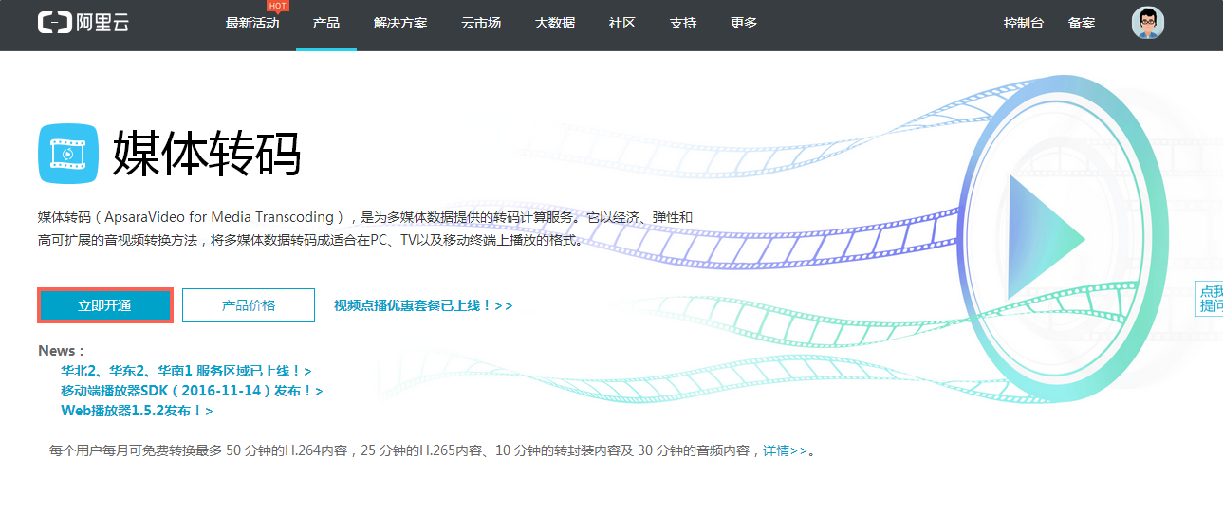Open 视频点播优惠套餐已上线 link

(x=423, y=305)
